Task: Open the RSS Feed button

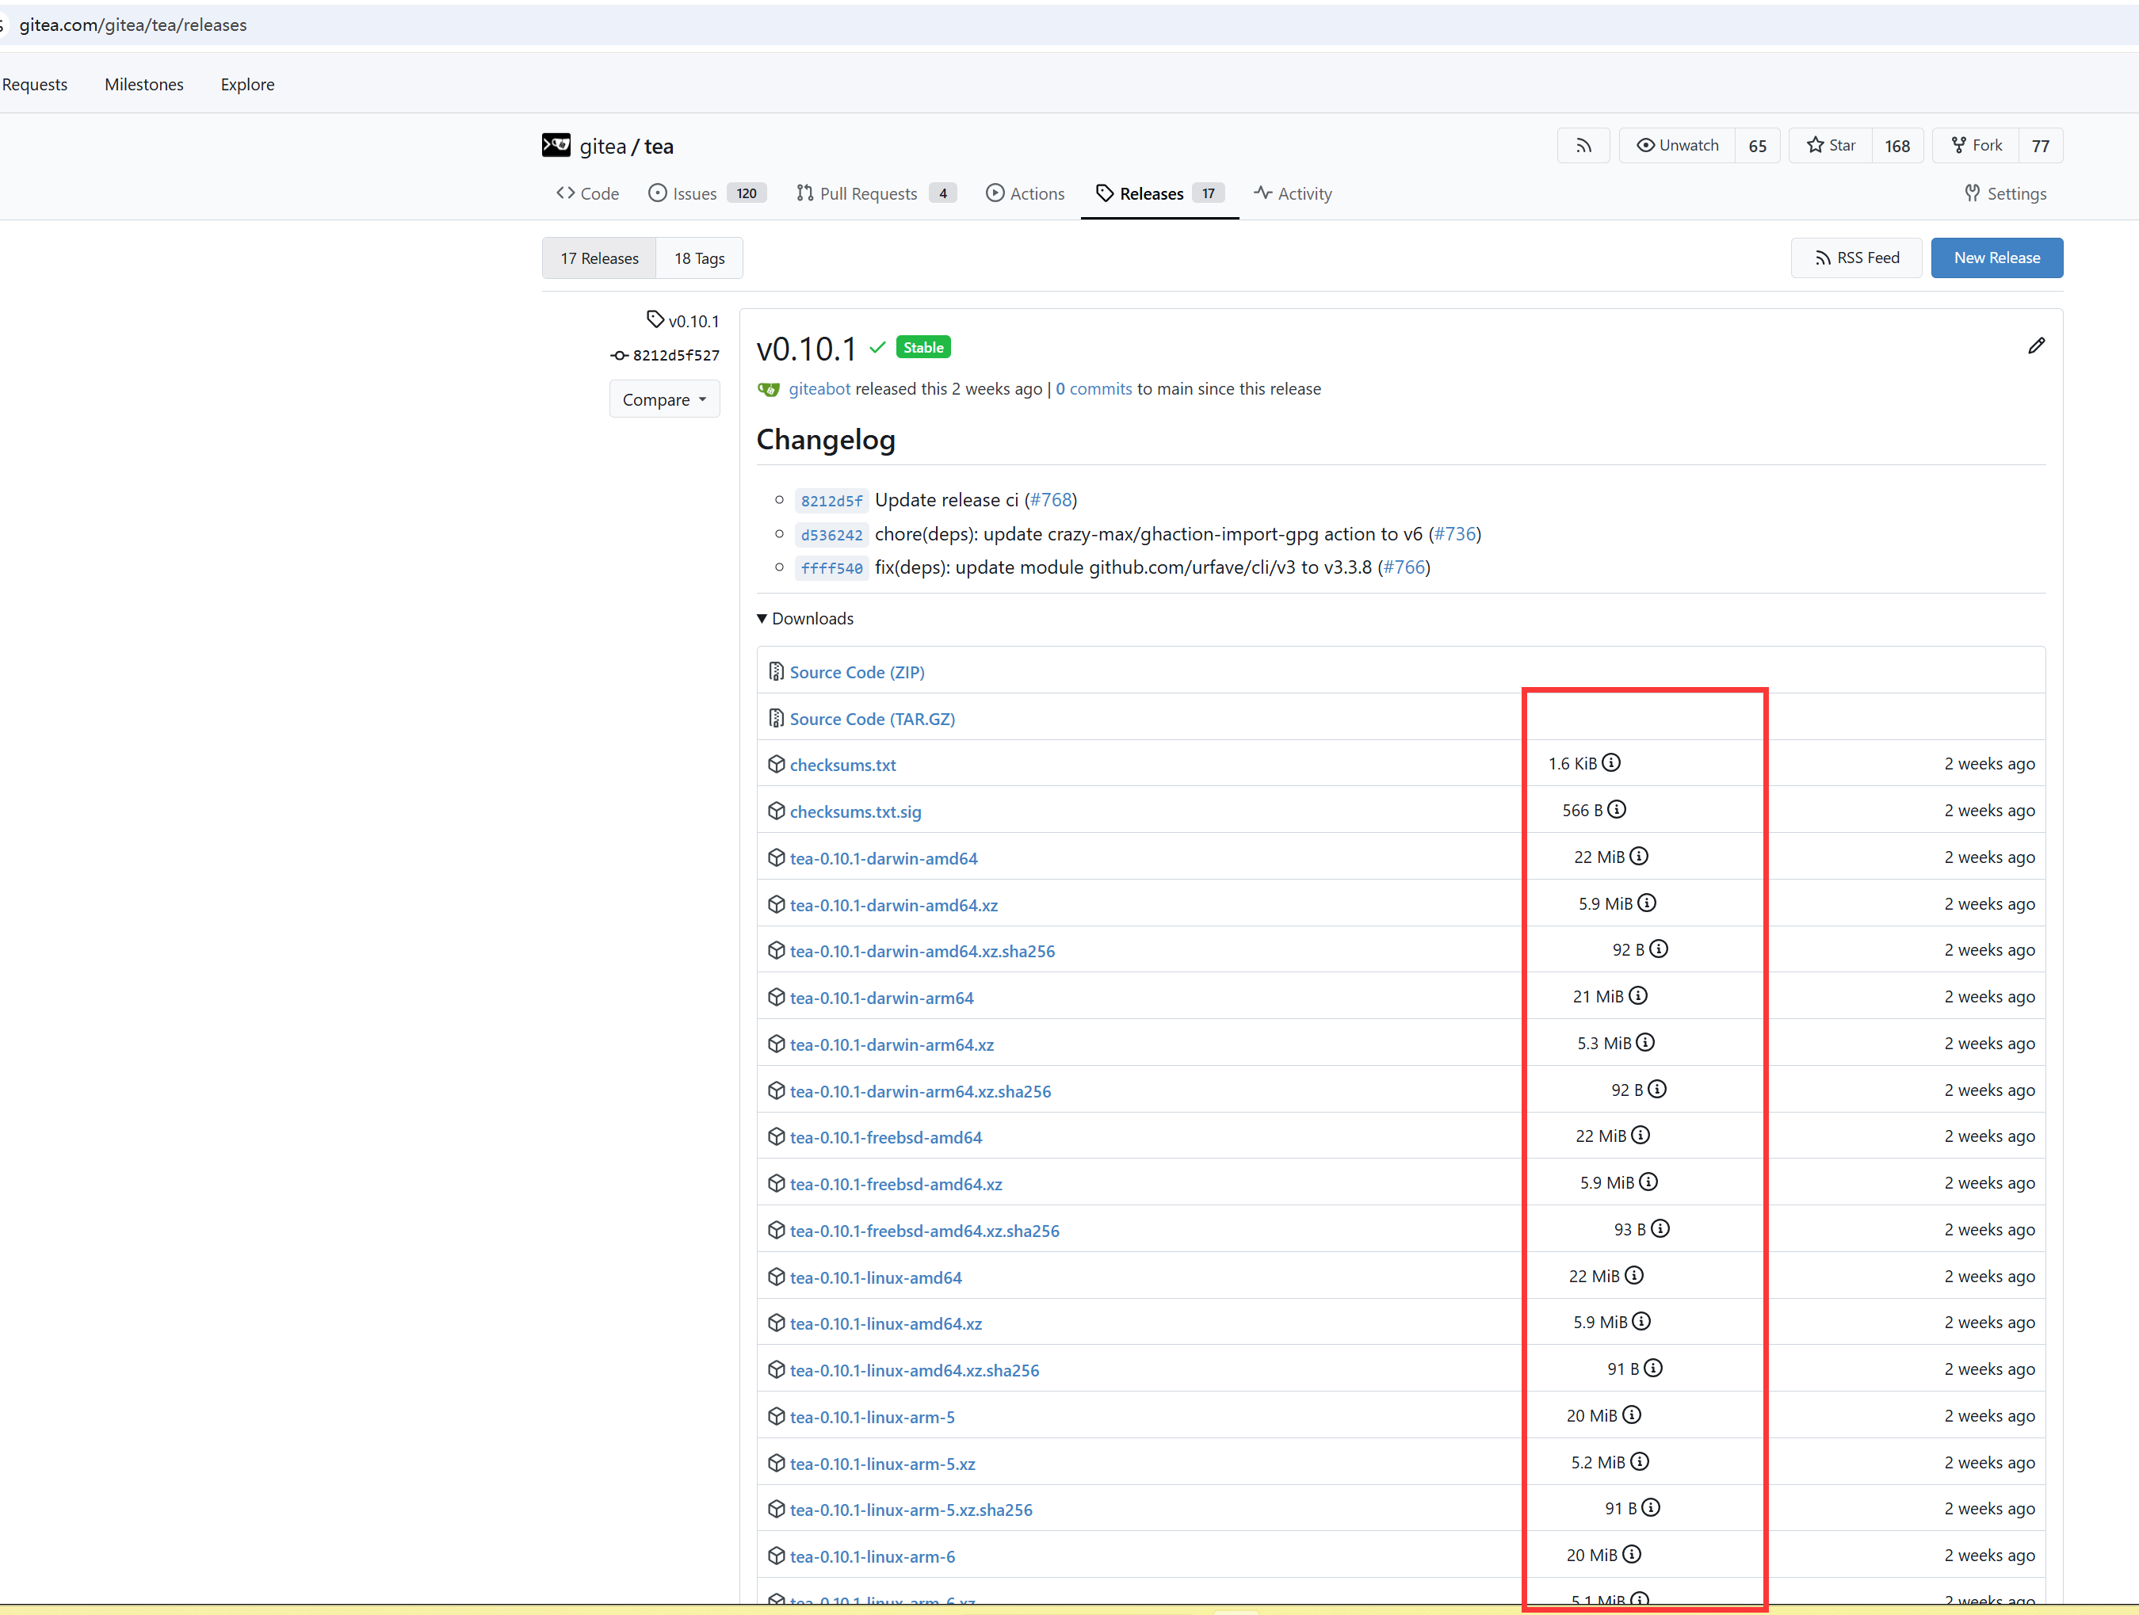Action: point(1855,258)
